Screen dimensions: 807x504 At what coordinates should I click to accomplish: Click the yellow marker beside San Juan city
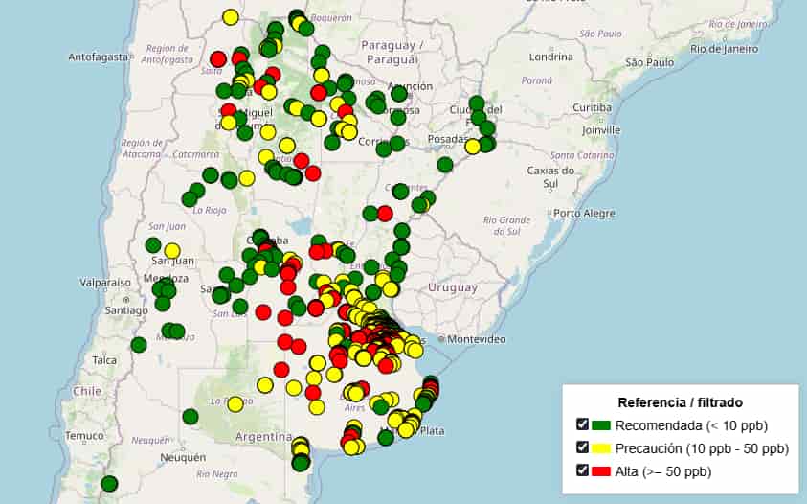pos(172,251)
